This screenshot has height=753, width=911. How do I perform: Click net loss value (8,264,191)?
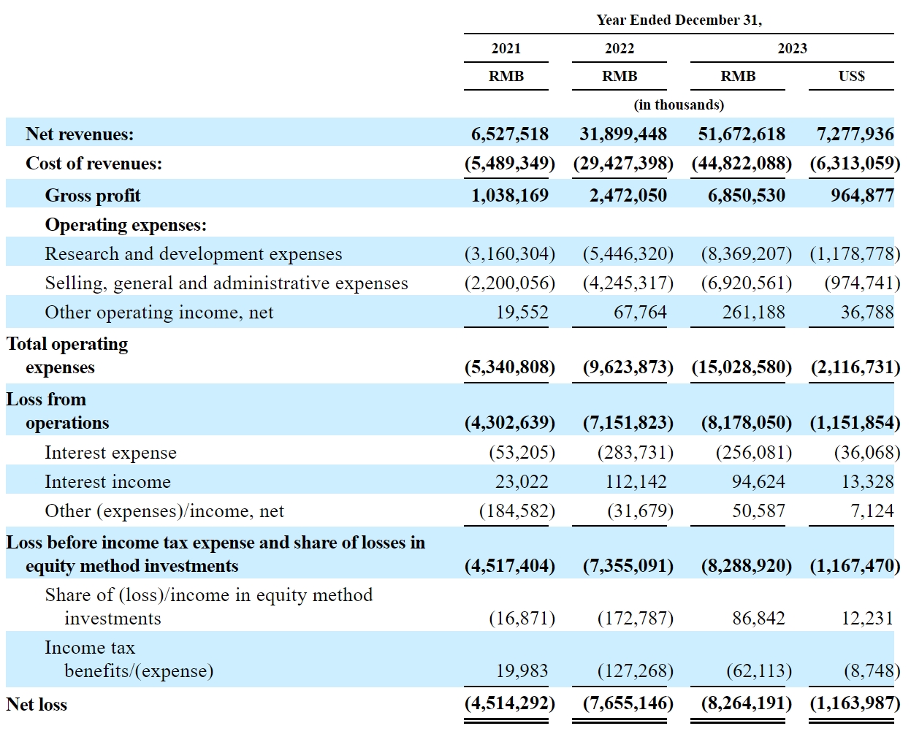(747, 703)
